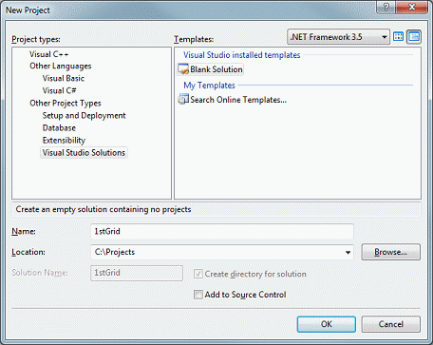
Task: Click Browse to pick a location
Action: coord(391,252)
